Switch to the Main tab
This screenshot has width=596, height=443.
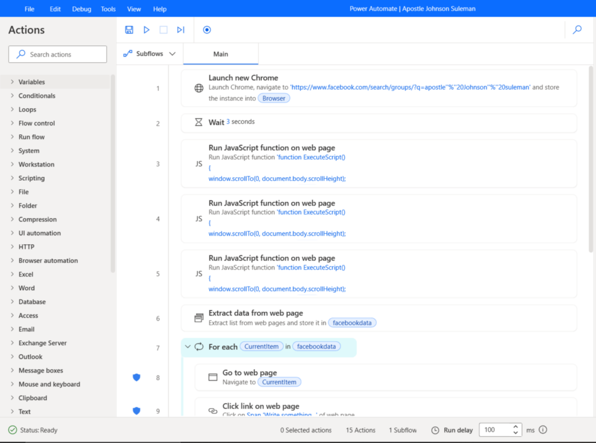(x=221, y=53)
